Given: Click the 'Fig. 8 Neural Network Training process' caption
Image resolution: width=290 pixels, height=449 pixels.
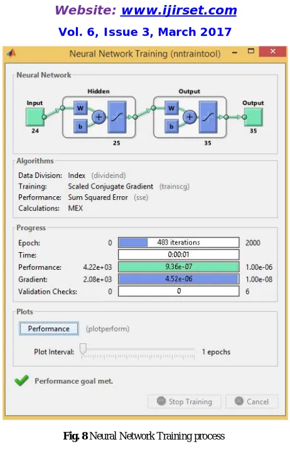Looking at the screenshot, I should point(144,436).
